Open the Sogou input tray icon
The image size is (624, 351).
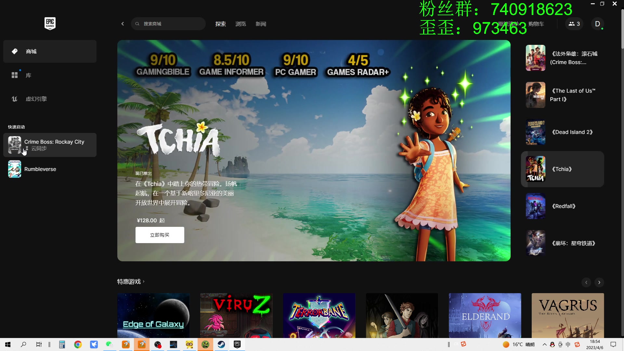(x=577, y=344)
